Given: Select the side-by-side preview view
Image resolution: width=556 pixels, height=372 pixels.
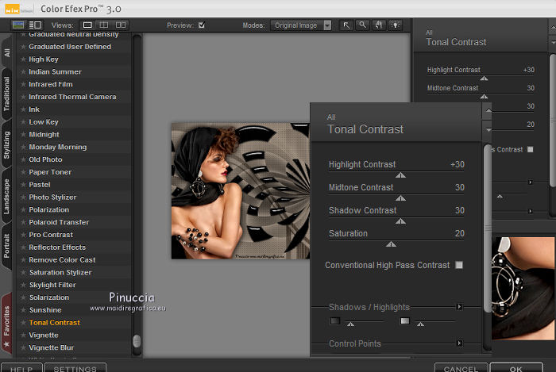Looking at the screenshot, I should (x=121, y=25).
